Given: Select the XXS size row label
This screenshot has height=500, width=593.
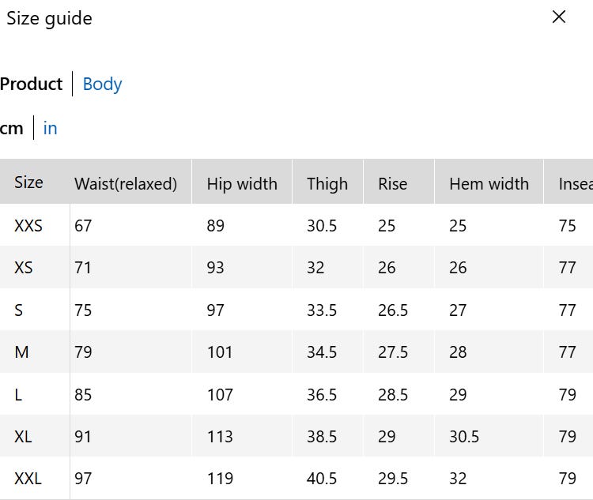Looking at the screenshot, I should tap(28, 226).
